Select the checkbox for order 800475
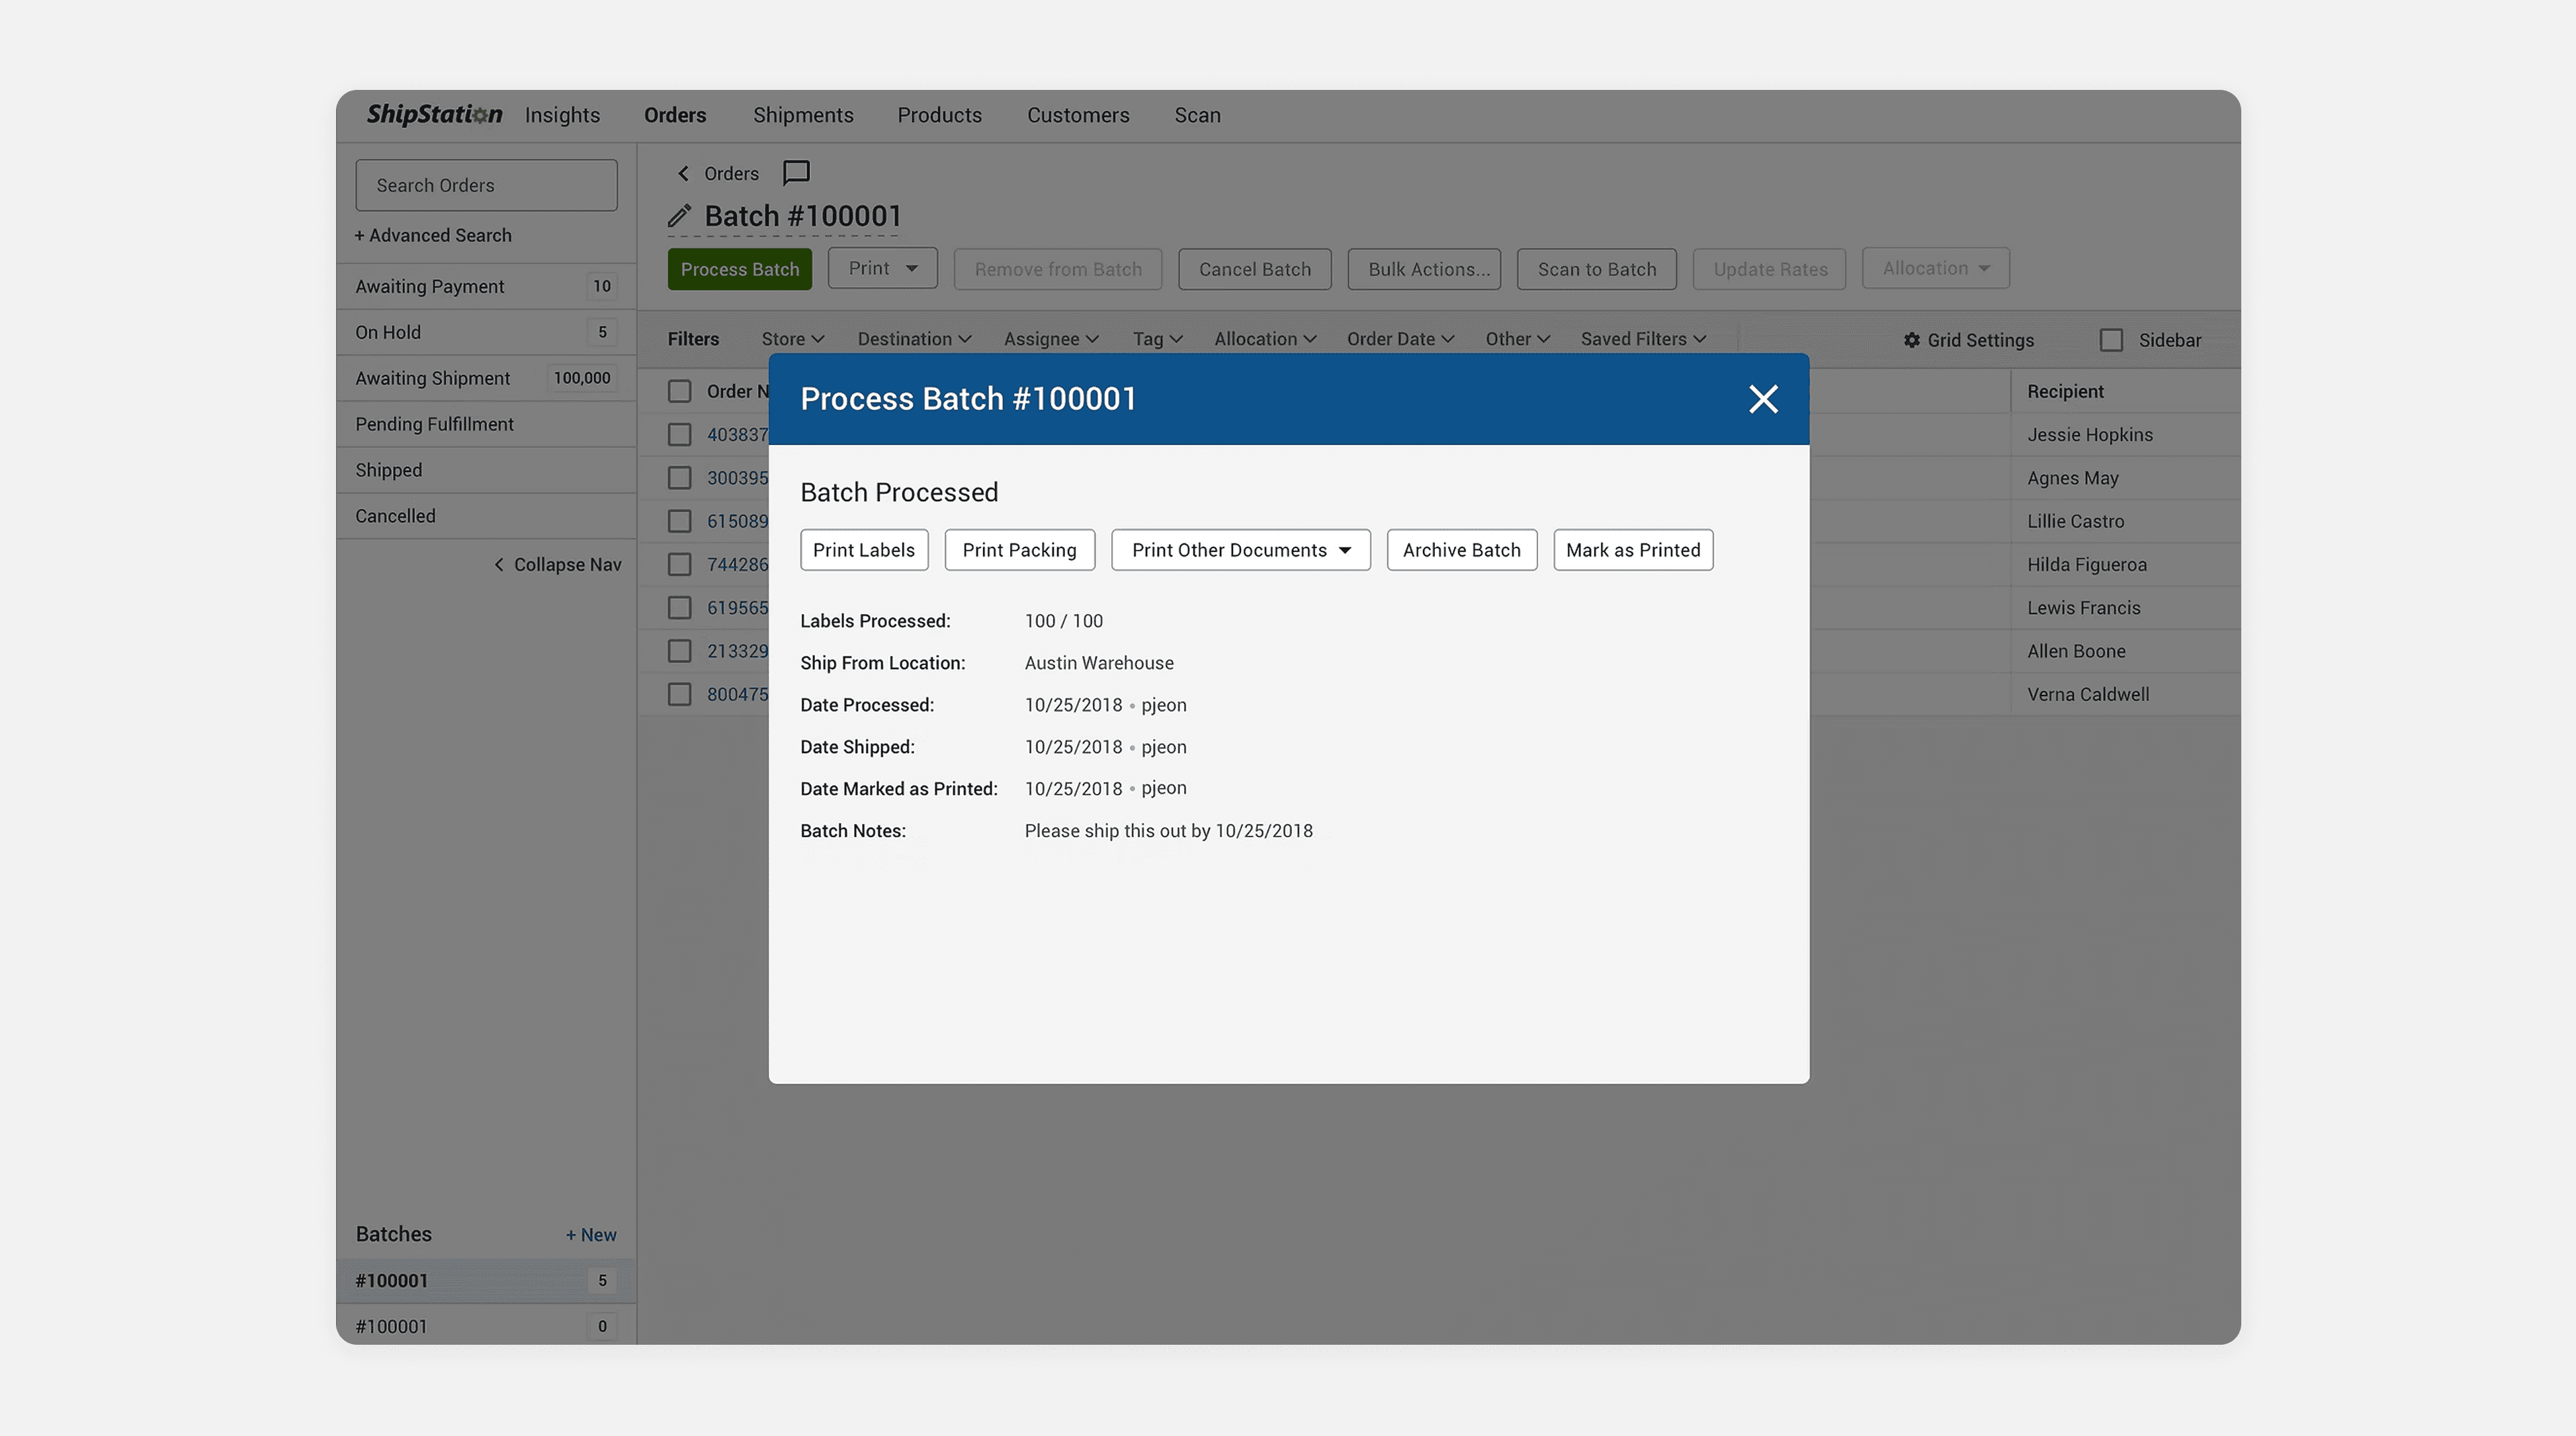Image resolution: width=2576 pixels, height=1436 pixels. [679, 694]
